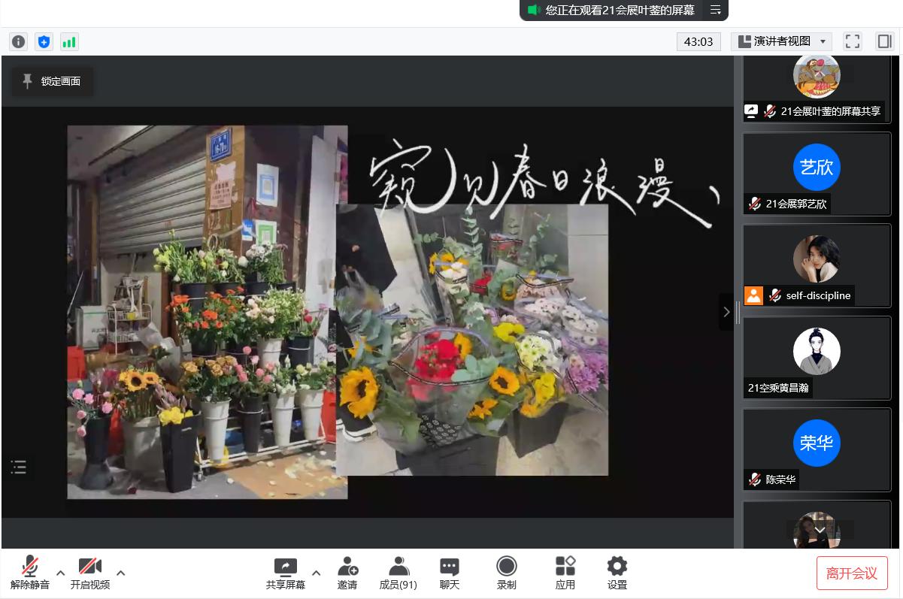The image size is (903, 599).
Task: Check the green network signal icon
Action: click(69, 42)
